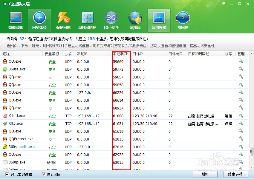Toggle the 显示本地连接 checkbox

pyautogui.click(x=7, y=174)
